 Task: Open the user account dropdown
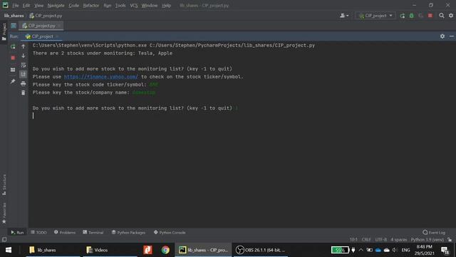click(x=344, y=16)
